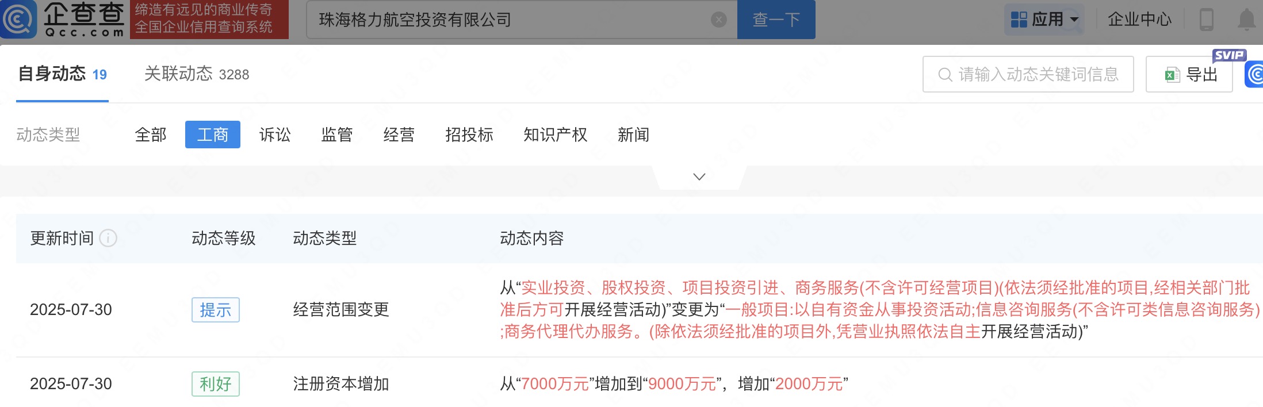This screenshot has height=407, width=1263.
Task: Click the red slogan banner beside the logo
Action: click(209, 19)
